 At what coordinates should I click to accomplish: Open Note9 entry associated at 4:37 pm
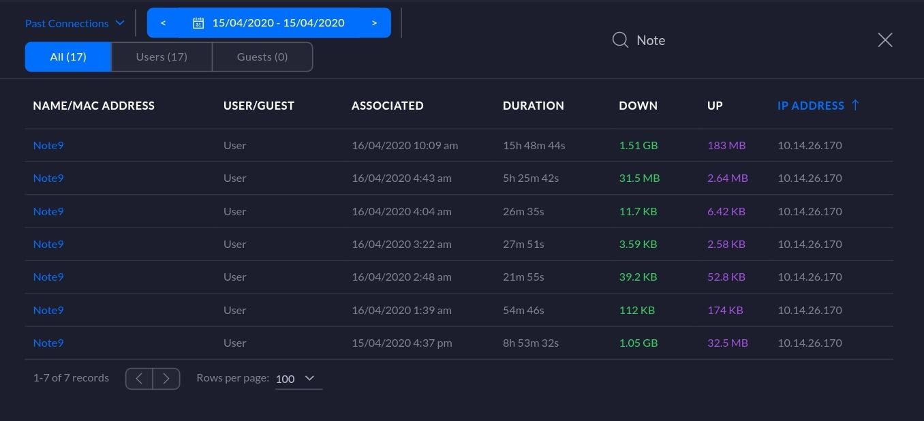(x=48, y=343)
